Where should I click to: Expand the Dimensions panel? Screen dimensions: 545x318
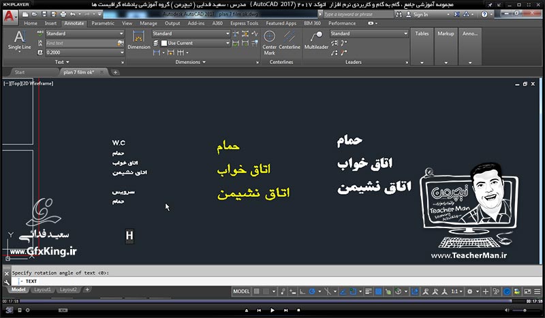[191, 62]
